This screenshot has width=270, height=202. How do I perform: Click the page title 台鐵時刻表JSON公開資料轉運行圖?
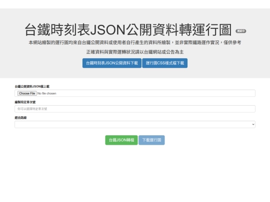(x=128, y=30)
